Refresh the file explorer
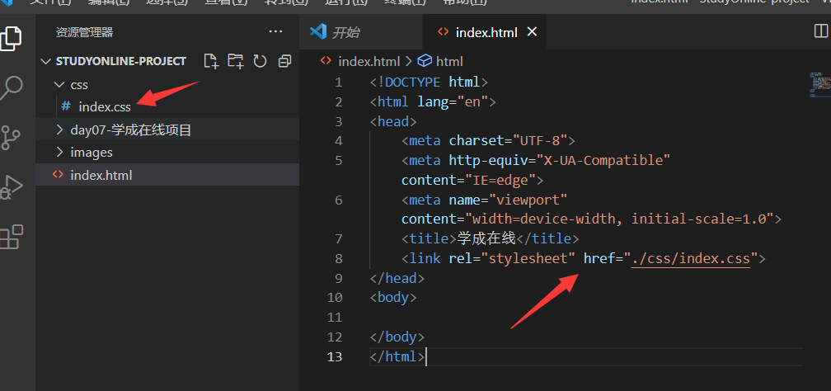 (x=261, y=61)
